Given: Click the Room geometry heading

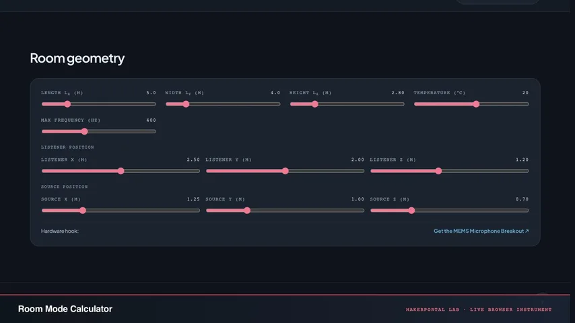Looking at the screenshot, I should [77, 59].
